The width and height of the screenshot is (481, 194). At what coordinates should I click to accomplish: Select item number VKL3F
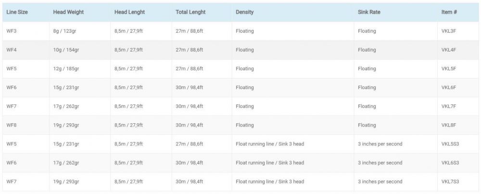pos(448,31)
